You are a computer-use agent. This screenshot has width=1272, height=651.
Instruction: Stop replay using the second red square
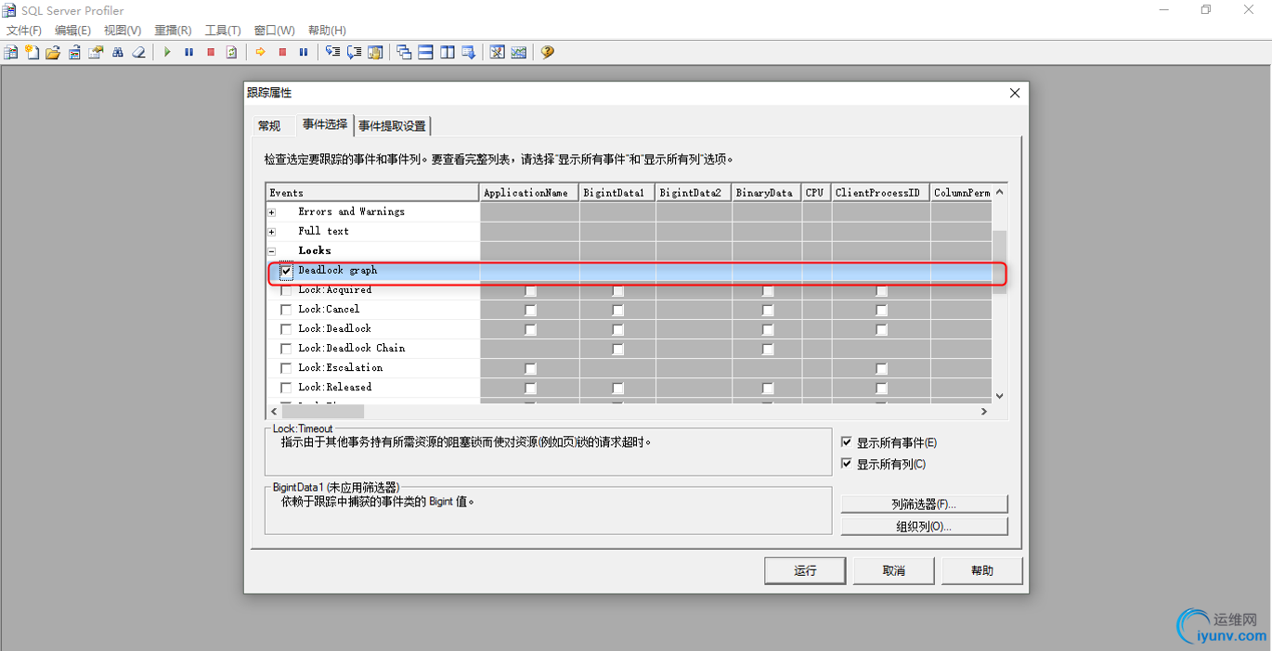[x=282, y=52]
